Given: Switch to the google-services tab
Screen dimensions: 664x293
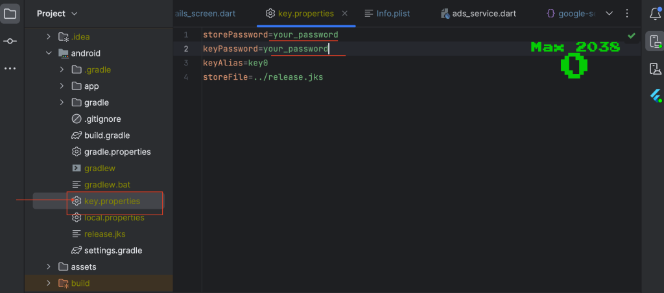Looking at the screenshot, I should 571,14.
